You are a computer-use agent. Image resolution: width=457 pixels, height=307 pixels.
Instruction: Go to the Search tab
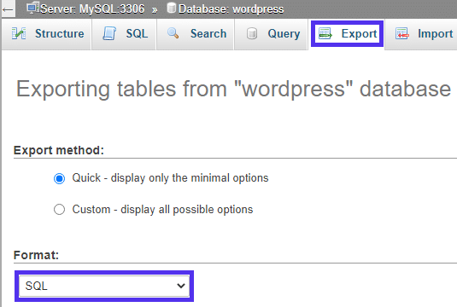point(196,34)
